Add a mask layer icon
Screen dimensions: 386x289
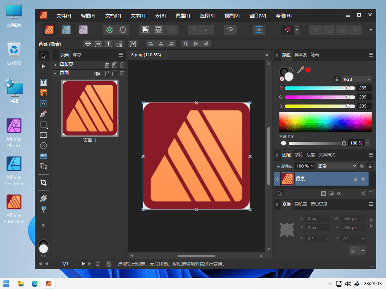324,194
